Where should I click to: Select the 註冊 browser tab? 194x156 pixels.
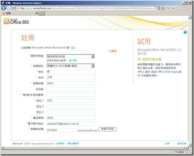pos(20,13)
